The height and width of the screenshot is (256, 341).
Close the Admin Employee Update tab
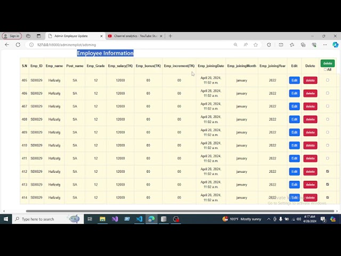(x=101, y=36)
